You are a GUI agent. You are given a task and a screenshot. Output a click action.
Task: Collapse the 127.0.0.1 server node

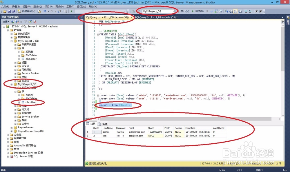click(4, 27)
